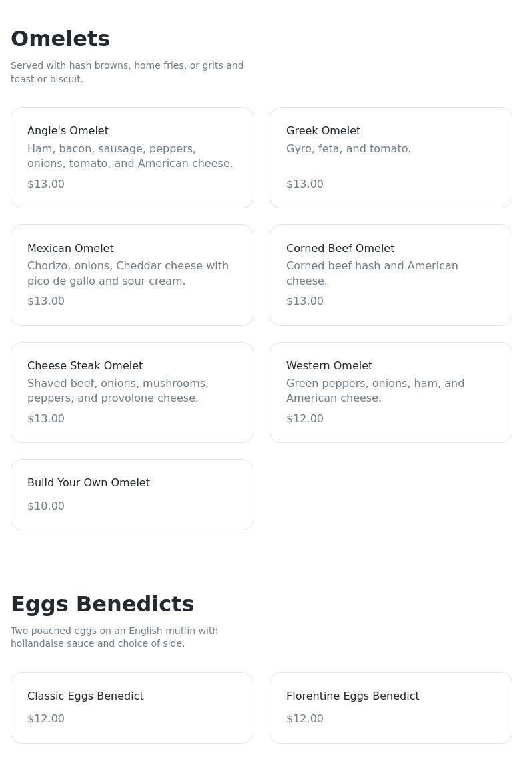
Task: Select the Classic Eggs Benedict card
Action: pyautogui.click(x=132, y=708)
